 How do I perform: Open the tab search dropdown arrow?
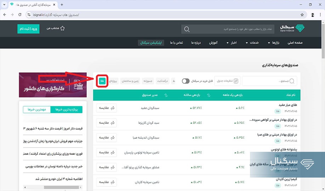point(4,5)
